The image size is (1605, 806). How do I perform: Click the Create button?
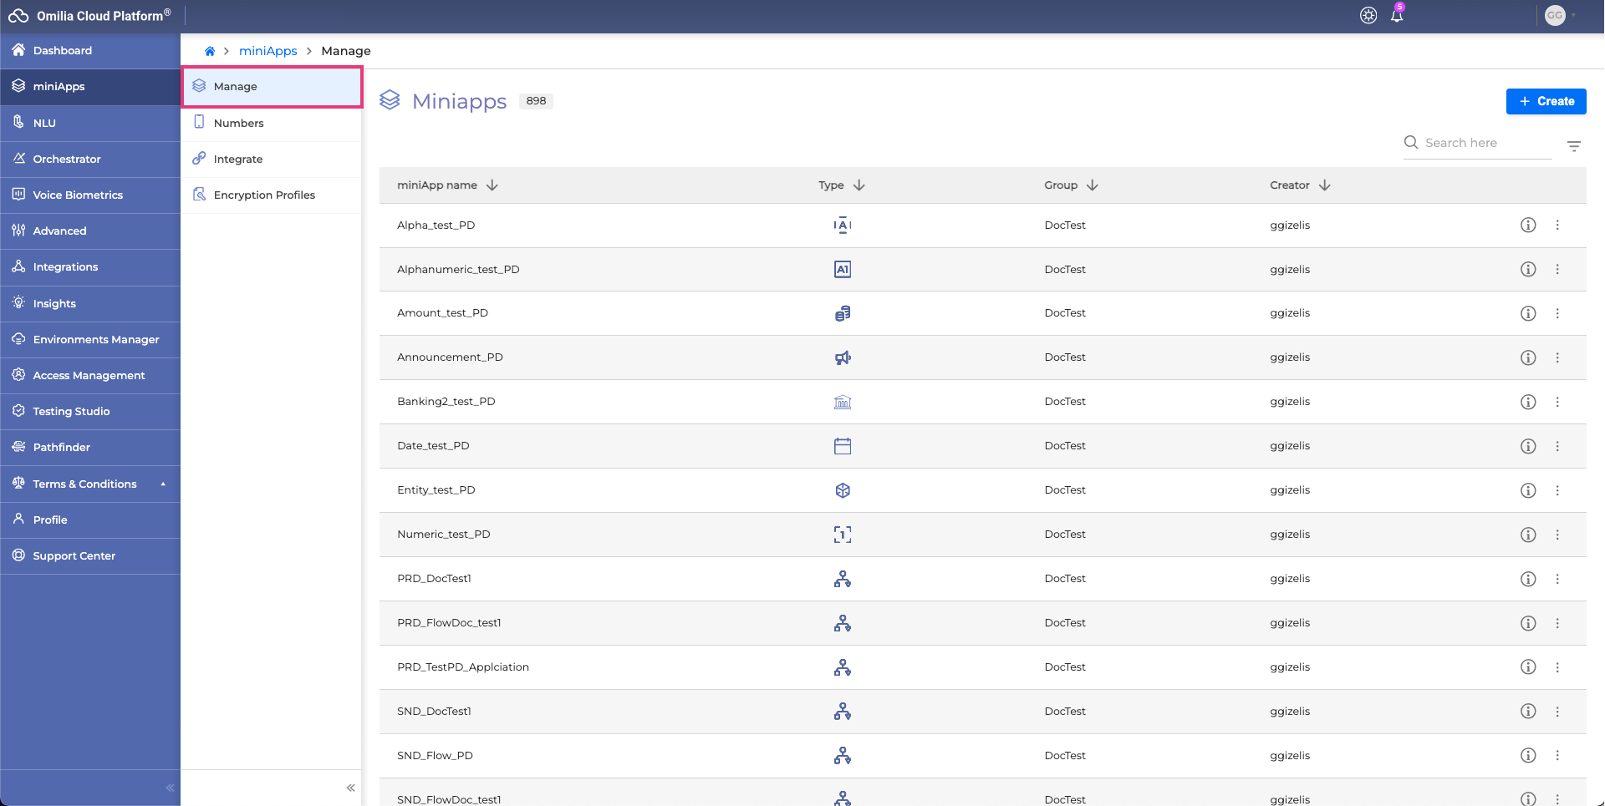(x=1546, y=101)
